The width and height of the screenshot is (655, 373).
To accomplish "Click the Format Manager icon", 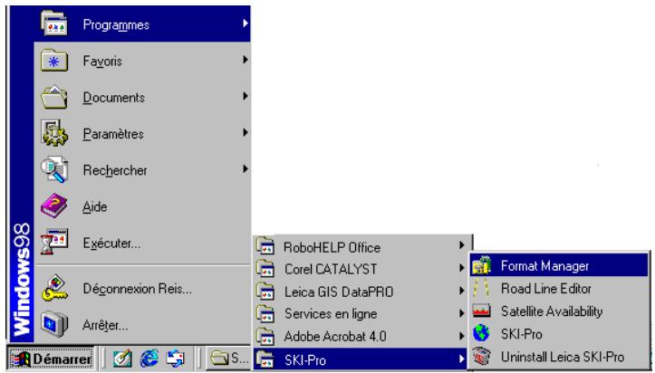I will click(x=481, y=266).
